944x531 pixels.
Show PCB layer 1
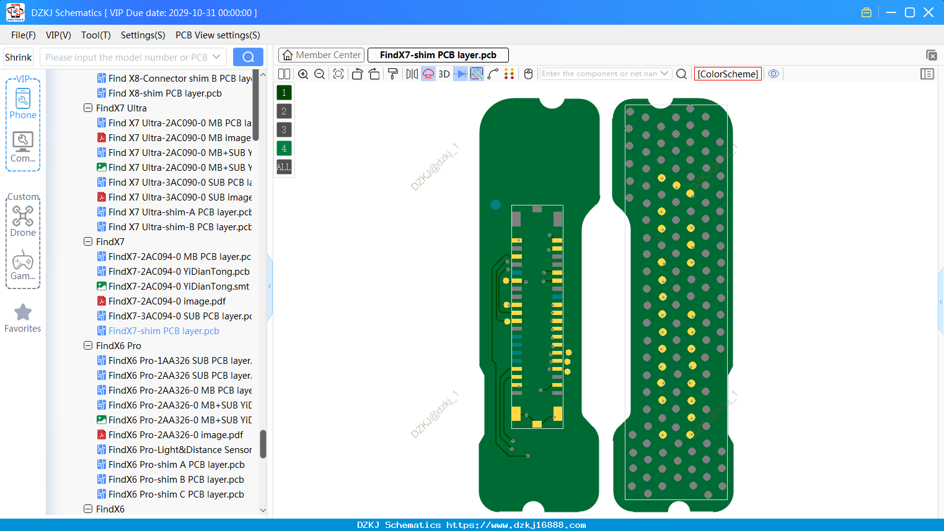(284, 93)
